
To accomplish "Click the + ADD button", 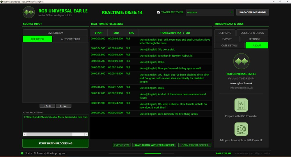I will click(x=47, y=106).
